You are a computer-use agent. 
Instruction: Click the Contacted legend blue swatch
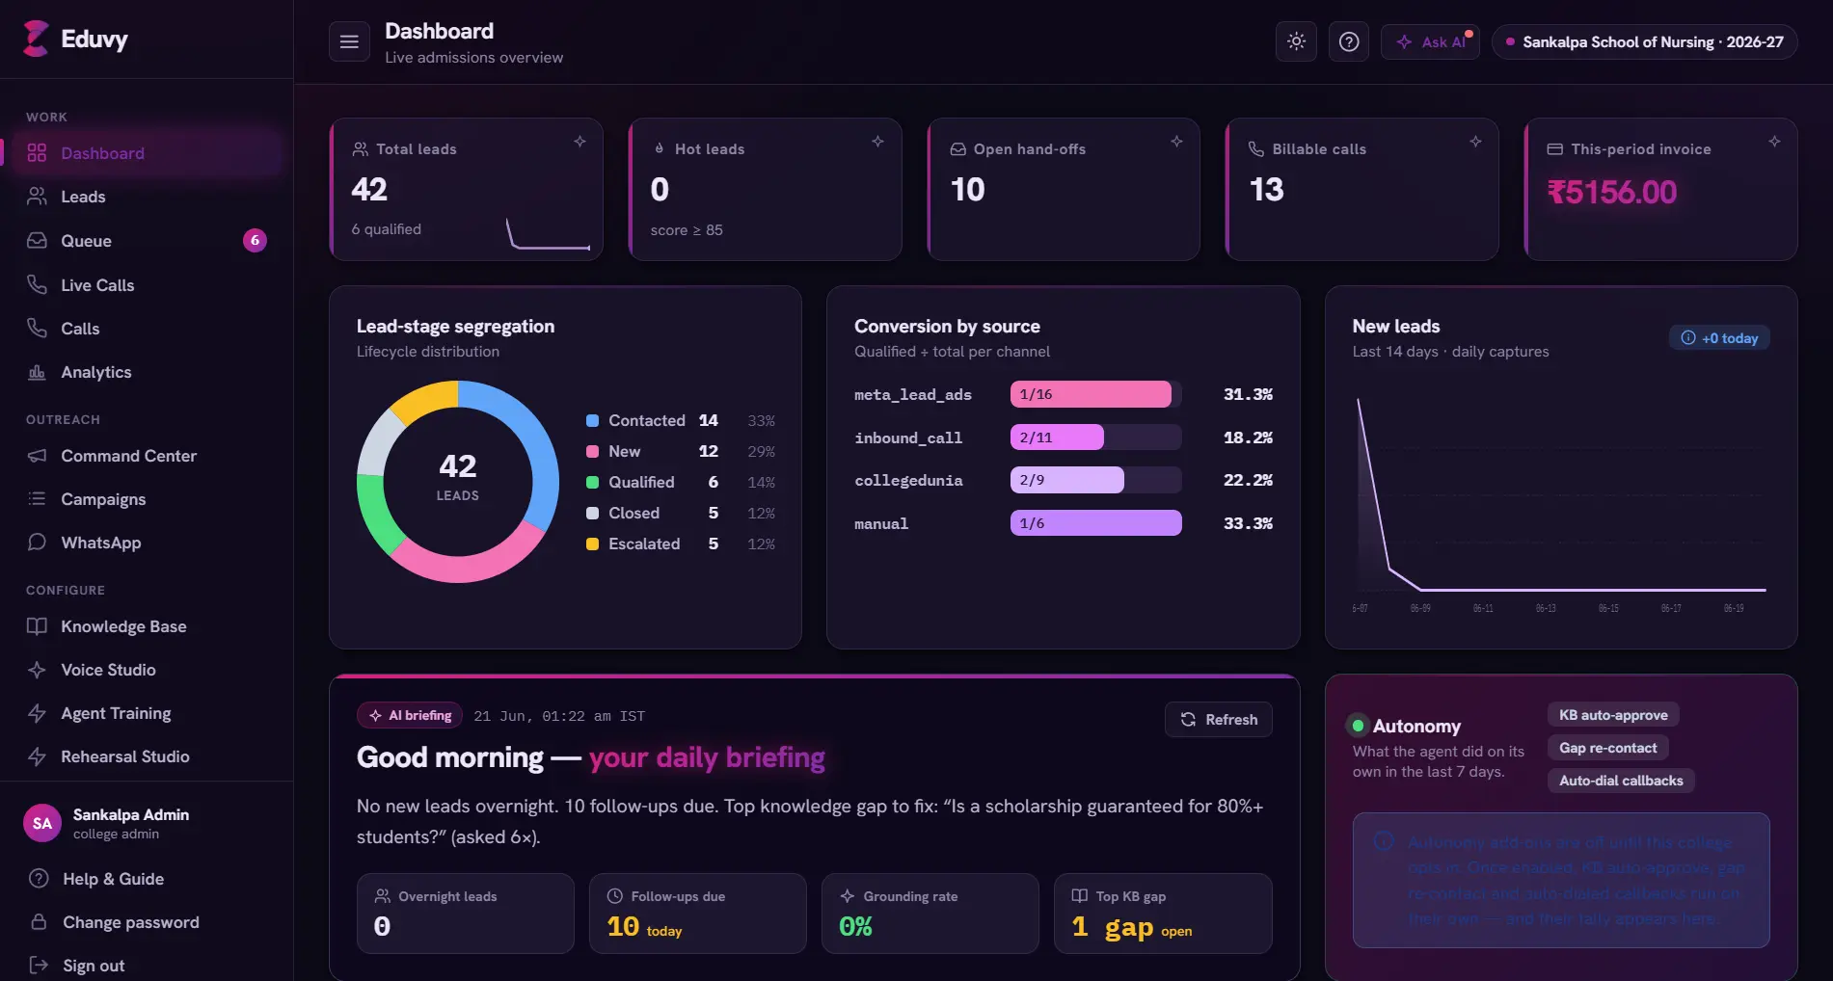[592, 421]
